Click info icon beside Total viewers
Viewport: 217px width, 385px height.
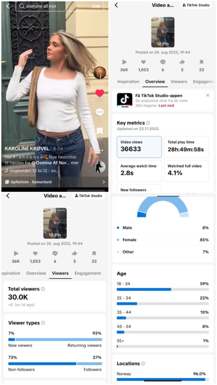tap(43, 289)
